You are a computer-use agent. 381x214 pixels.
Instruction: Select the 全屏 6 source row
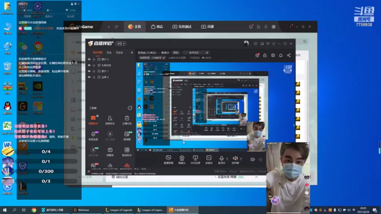coord(110,77)
